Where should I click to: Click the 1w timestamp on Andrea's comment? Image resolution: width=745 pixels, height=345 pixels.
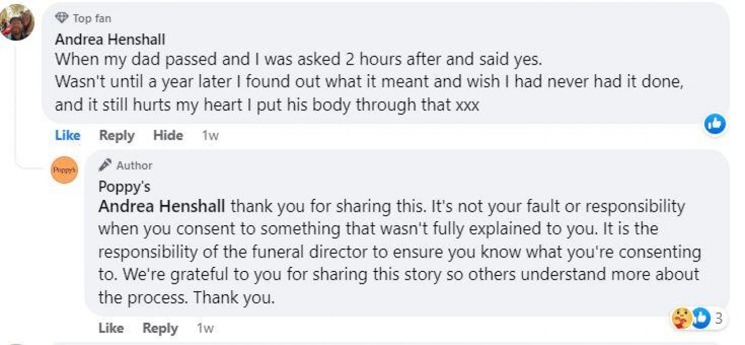tap(211, 135)
